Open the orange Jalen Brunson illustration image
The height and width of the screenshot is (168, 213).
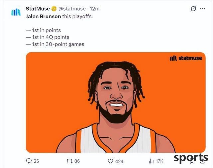[x=116, y=102]
